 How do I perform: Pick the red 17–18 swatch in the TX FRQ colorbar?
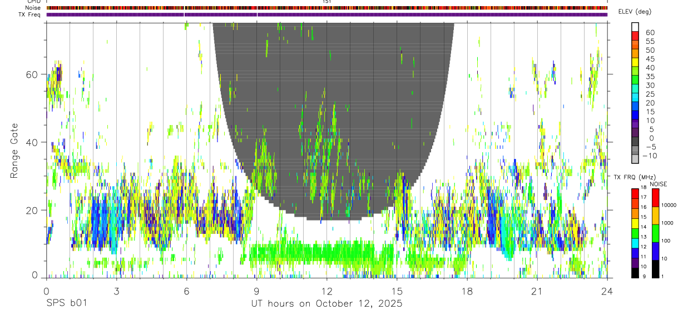(x=635, y=193)
